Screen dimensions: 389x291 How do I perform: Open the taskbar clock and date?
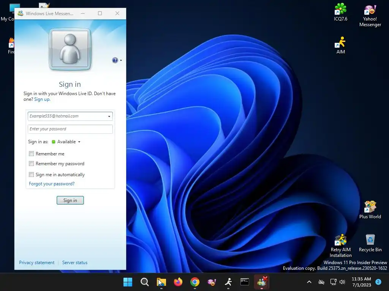pyautogui.click(x=361, y=282)
